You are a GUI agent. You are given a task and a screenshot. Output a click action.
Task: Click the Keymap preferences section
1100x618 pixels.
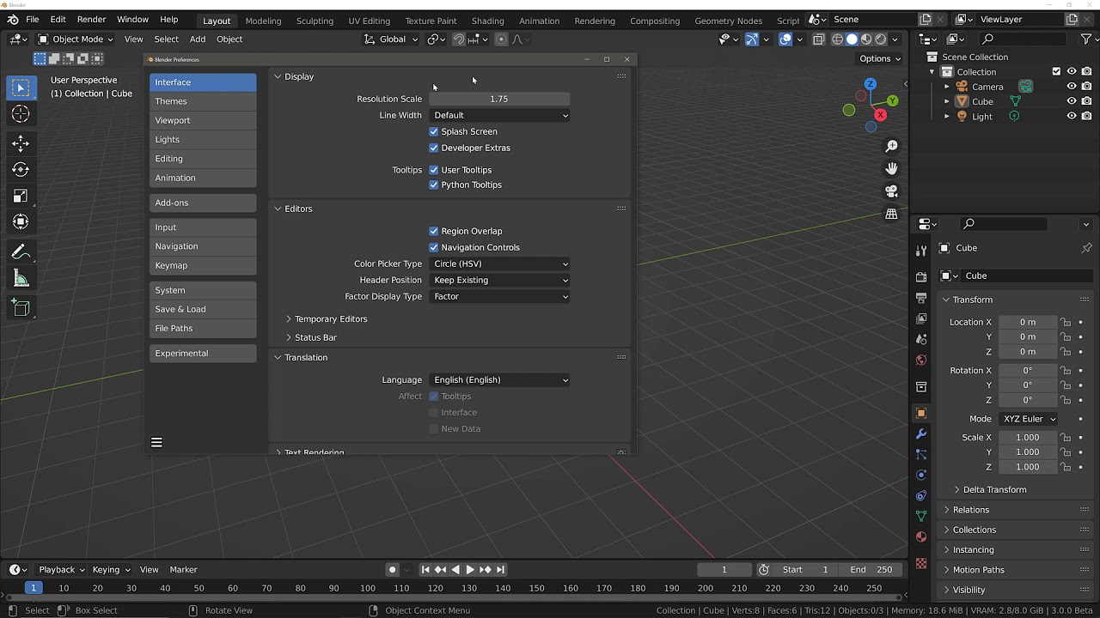[x=203, y=265]
